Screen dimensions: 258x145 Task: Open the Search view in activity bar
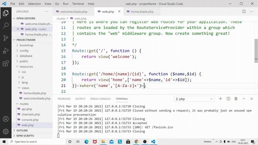point(6,25)
